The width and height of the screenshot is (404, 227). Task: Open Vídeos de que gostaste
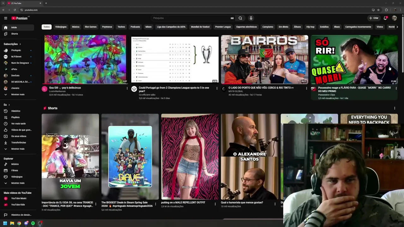coord(18,130)
